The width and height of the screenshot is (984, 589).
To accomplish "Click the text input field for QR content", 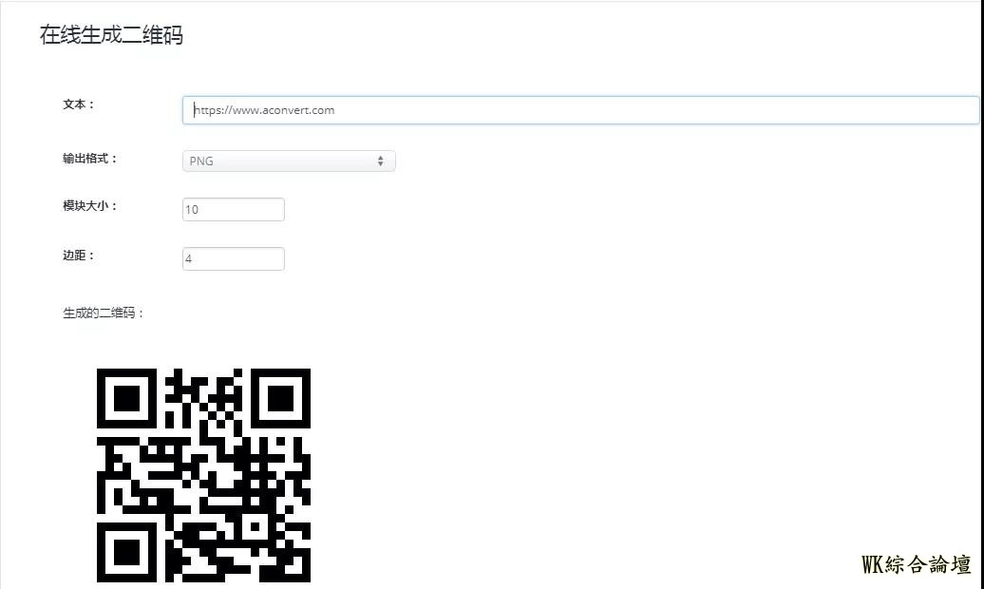I will pos(580,110).
